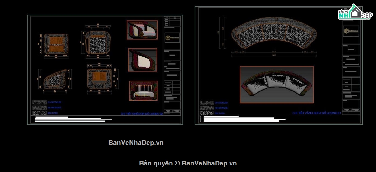Click the 2150 dimension below the sofa plan
The width and height of the screenshot is (376, 172).
click(x=274, y=52)
